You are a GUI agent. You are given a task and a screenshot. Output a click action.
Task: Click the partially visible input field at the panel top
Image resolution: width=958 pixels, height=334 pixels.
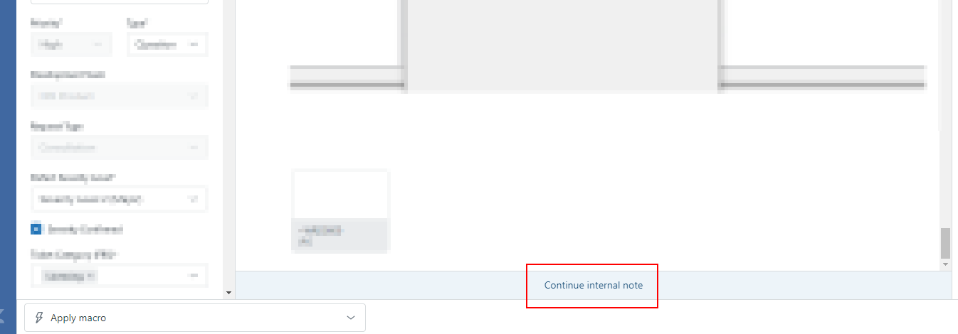pyautogui.click(x=119, y=1)
